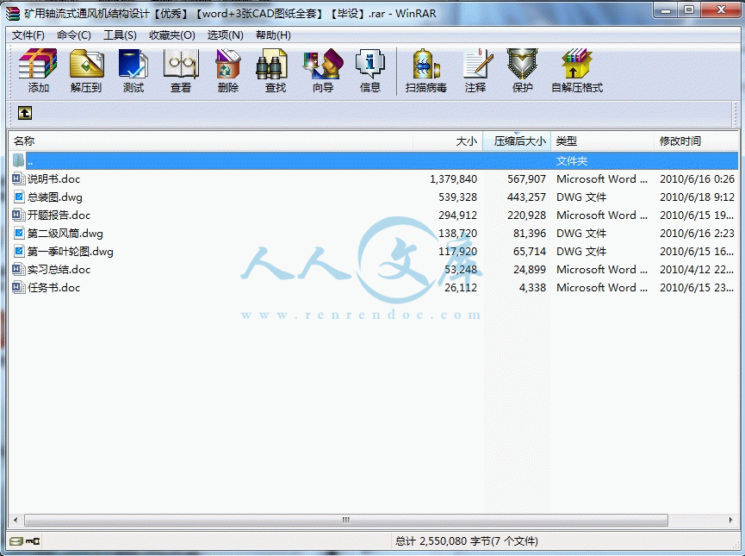Click the size value 138,720
Image resolution: width=745 pixels, height=556 pixels.
[x=457, y=233]
